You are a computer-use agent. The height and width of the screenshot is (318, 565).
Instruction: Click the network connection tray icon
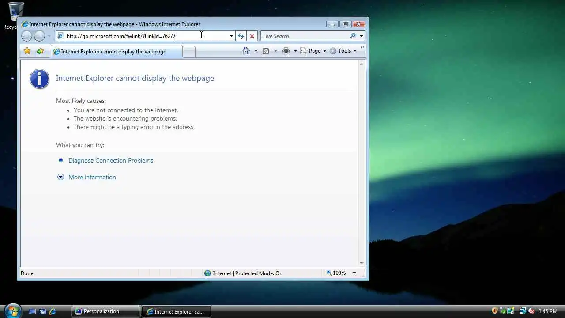coord(523,311)
